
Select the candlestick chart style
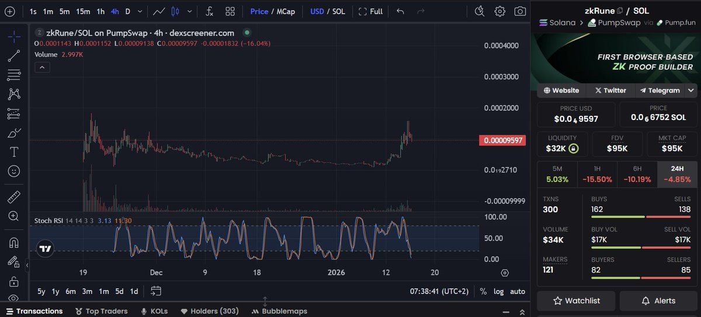[176, 11]
